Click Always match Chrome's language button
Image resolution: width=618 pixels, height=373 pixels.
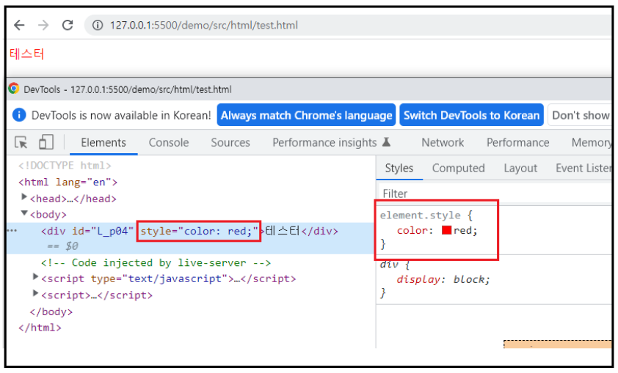click(306, 115)
